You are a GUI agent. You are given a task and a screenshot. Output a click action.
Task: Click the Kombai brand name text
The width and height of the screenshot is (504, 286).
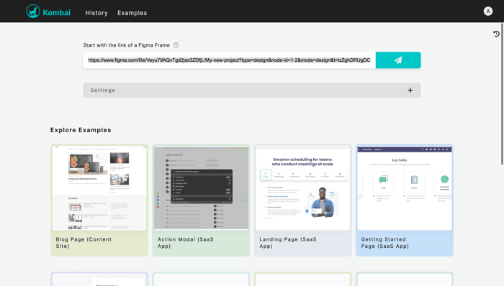57,12
